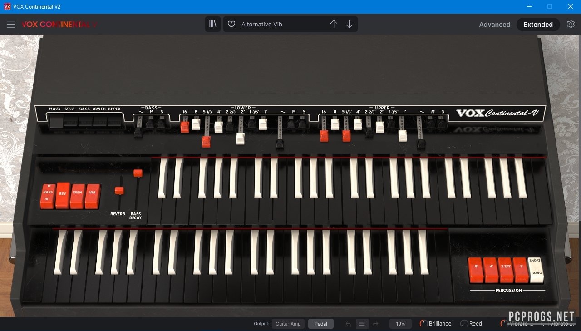The width and height of the screenshot is (581, 331).
Task: Click the Bass S drawbar
Action: click(161, 123)
